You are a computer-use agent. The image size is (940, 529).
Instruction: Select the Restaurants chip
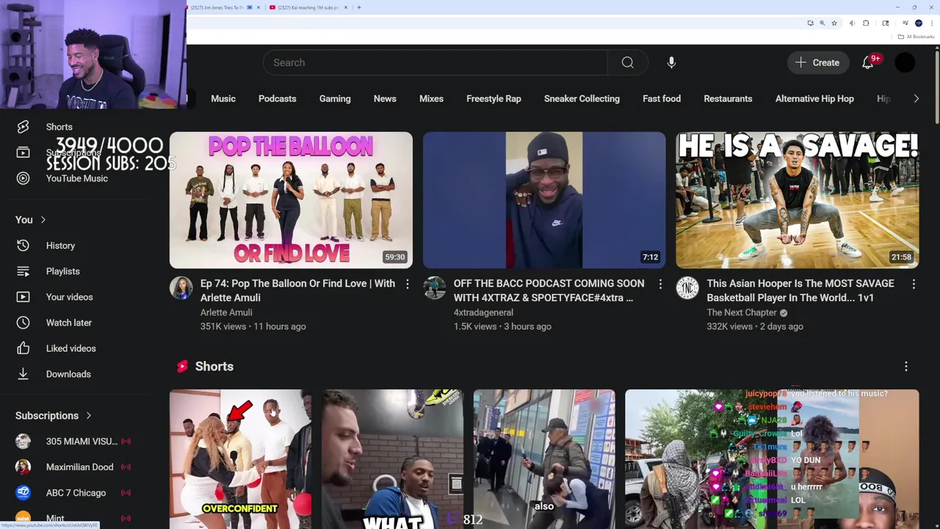(728, 98)
